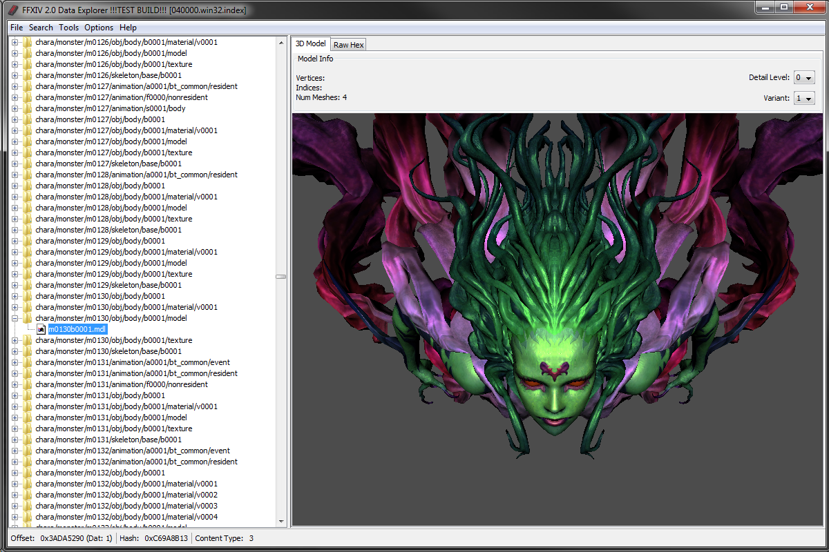829x552 pixels.
Task: Click folder icon for m0127/obj/body/b0001/texture
Action: coord(28,152)
